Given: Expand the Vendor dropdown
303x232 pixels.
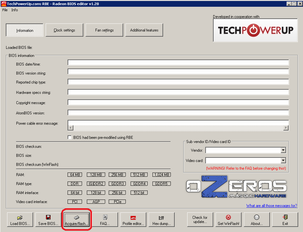Looking at the screenshot, I should point(283,150).
